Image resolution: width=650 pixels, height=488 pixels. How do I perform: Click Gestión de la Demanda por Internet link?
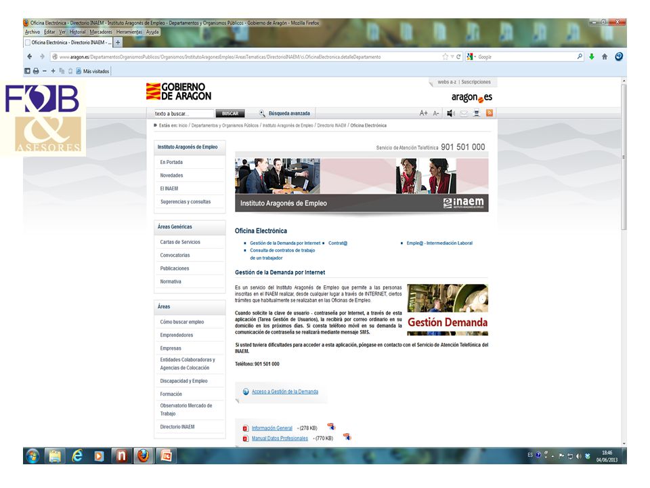coord(285,243)
